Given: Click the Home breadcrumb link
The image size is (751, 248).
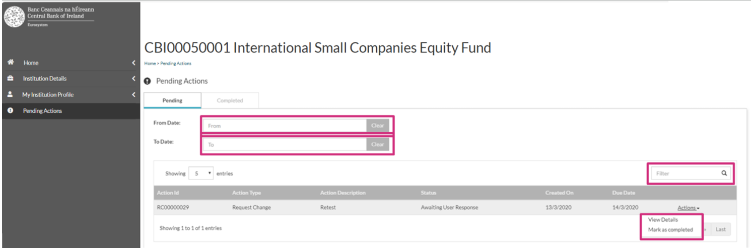Looking at the screenshot, I should 150,64.
